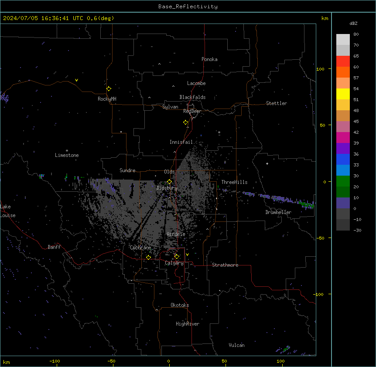Click the 39-42 dBZ magenta legend swatch

coord(343,137)
